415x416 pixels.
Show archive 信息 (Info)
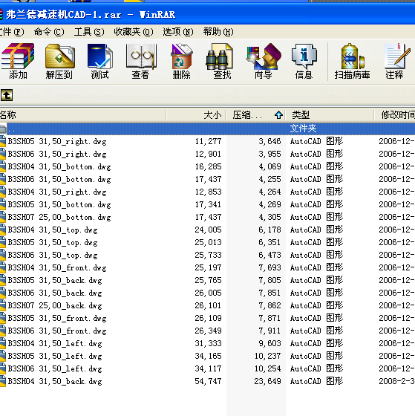point(304,61)
